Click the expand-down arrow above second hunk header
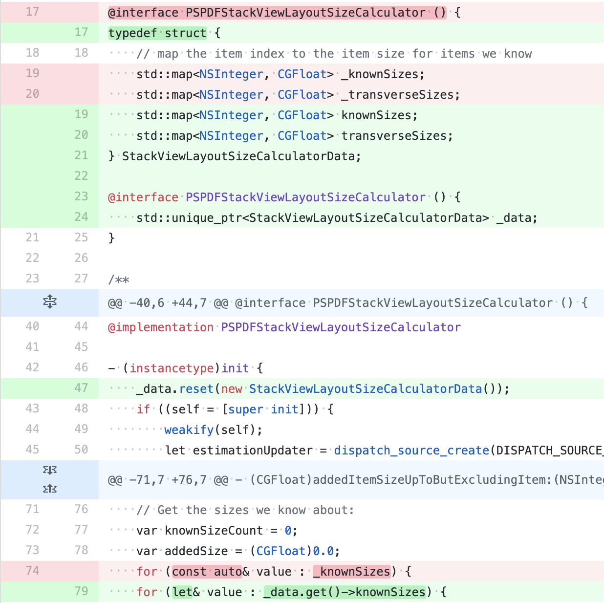 tap(49, 470)
